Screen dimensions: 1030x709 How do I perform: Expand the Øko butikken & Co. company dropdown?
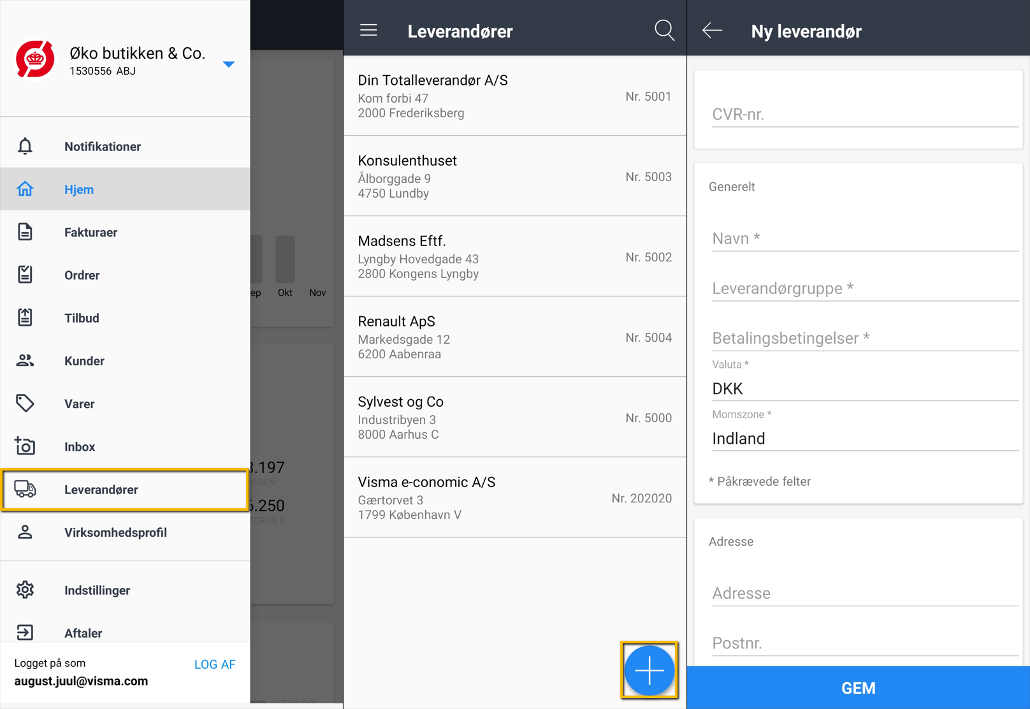[x=229, y=64]
